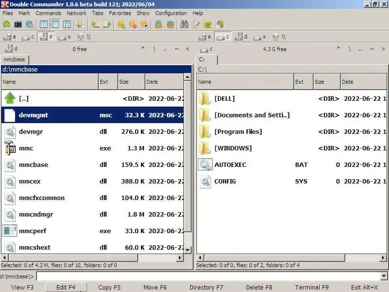Open the terminal window toolbar icon
389x292 pixels.
[18, 24]
